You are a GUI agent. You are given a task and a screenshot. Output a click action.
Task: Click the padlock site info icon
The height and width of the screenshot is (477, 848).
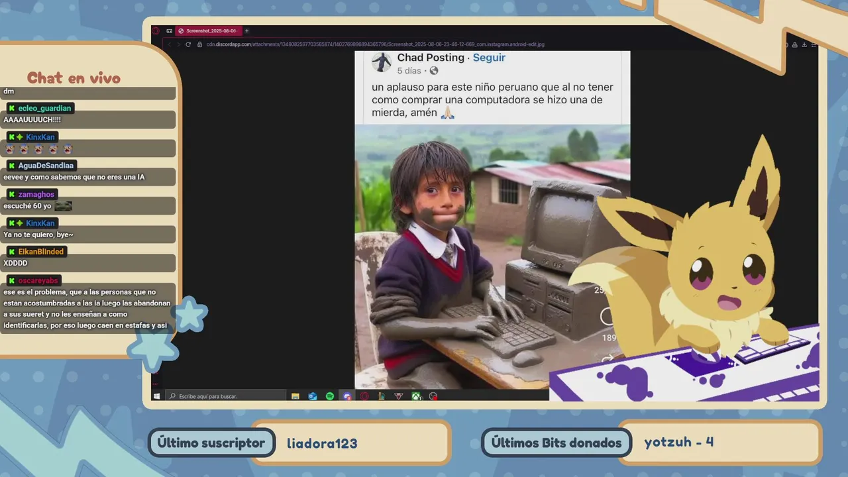199,44
